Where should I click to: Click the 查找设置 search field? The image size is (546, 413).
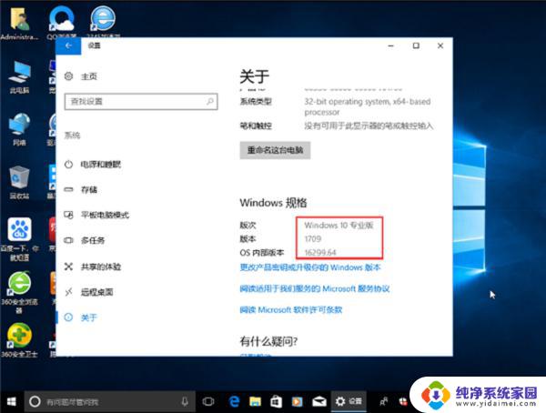click(140, 101)
